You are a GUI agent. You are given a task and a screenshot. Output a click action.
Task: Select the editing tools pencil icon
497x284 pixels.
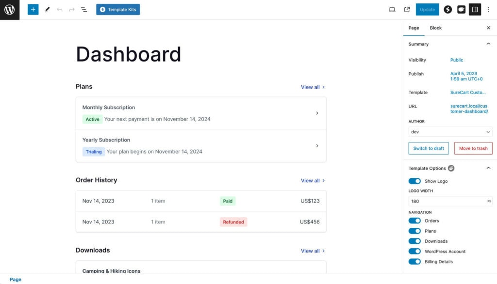[x=47, y=9]
